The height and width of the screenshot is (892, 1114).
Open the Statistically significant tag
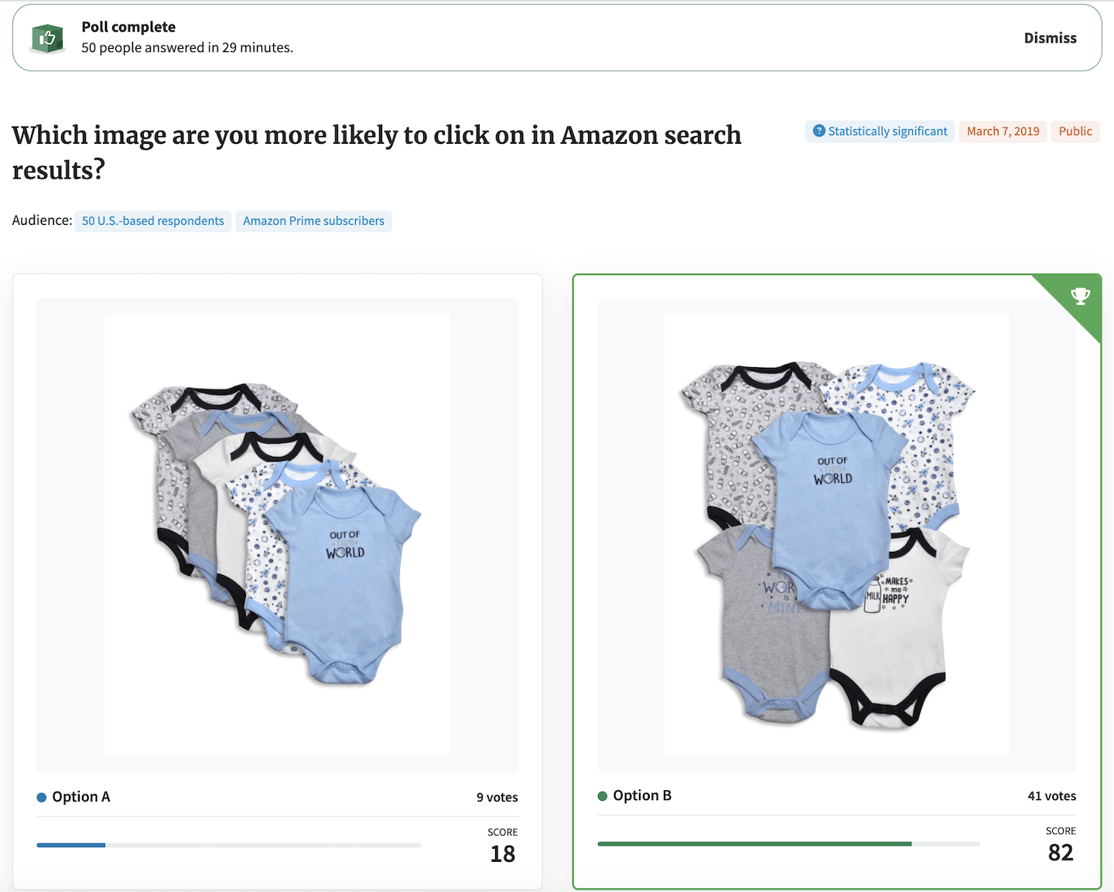coord(880,131)
